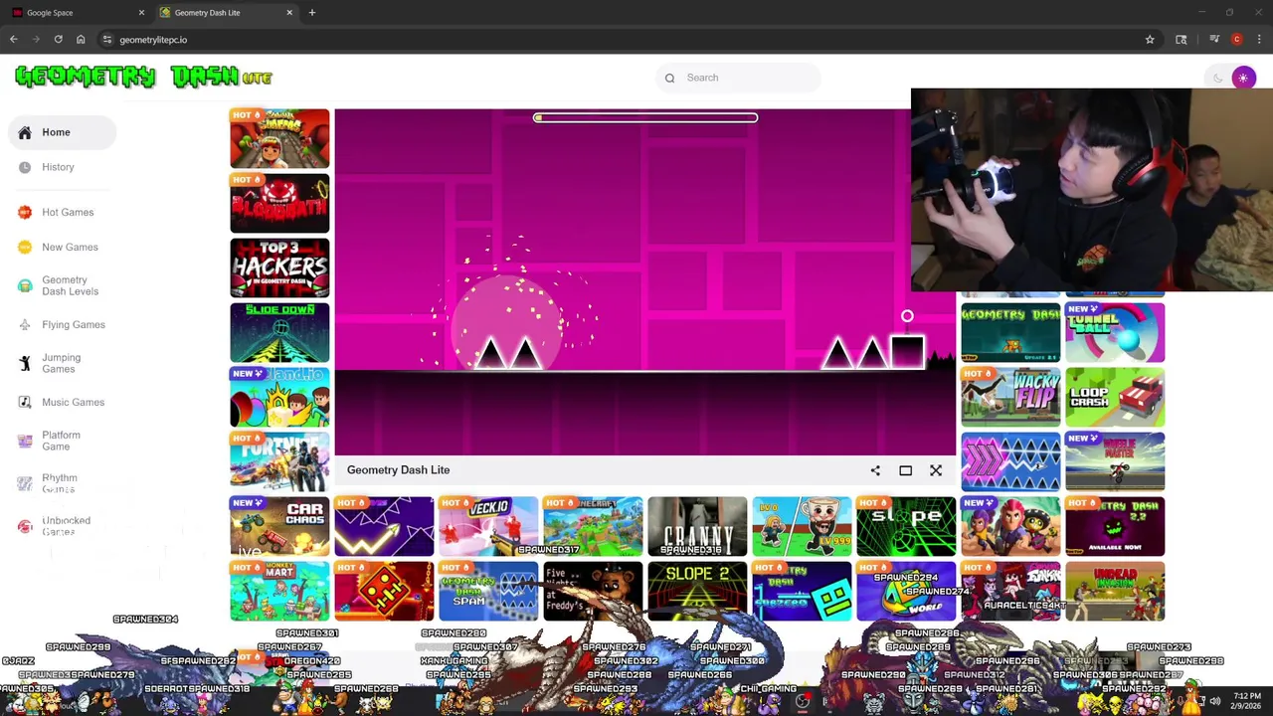1273x716 pixels.
Task: Open Top 3 Hackers game thumbnail
Action: click(279, 268)
